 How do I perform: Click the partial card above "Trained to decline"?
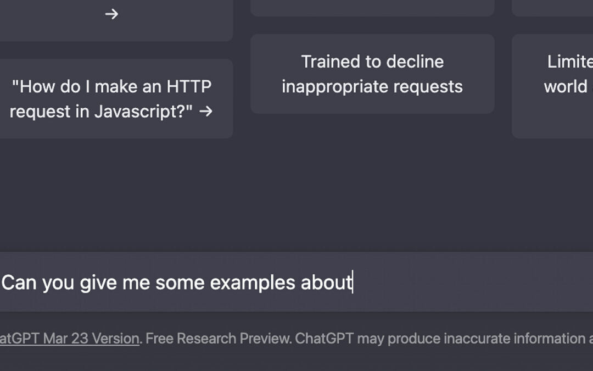[x=372, y=7]
